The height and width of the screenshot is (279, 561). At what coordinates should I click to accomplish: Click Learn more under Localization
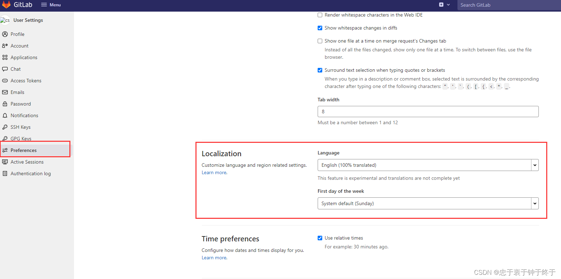tap(214, 172)
